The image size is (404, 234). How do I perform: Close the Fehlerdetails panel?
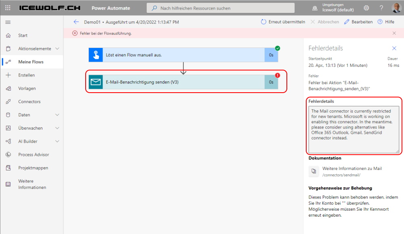394,48
